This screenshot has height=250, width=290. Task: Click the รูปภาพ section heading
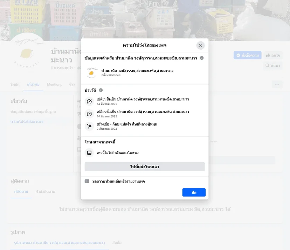[x=18, y=232]
